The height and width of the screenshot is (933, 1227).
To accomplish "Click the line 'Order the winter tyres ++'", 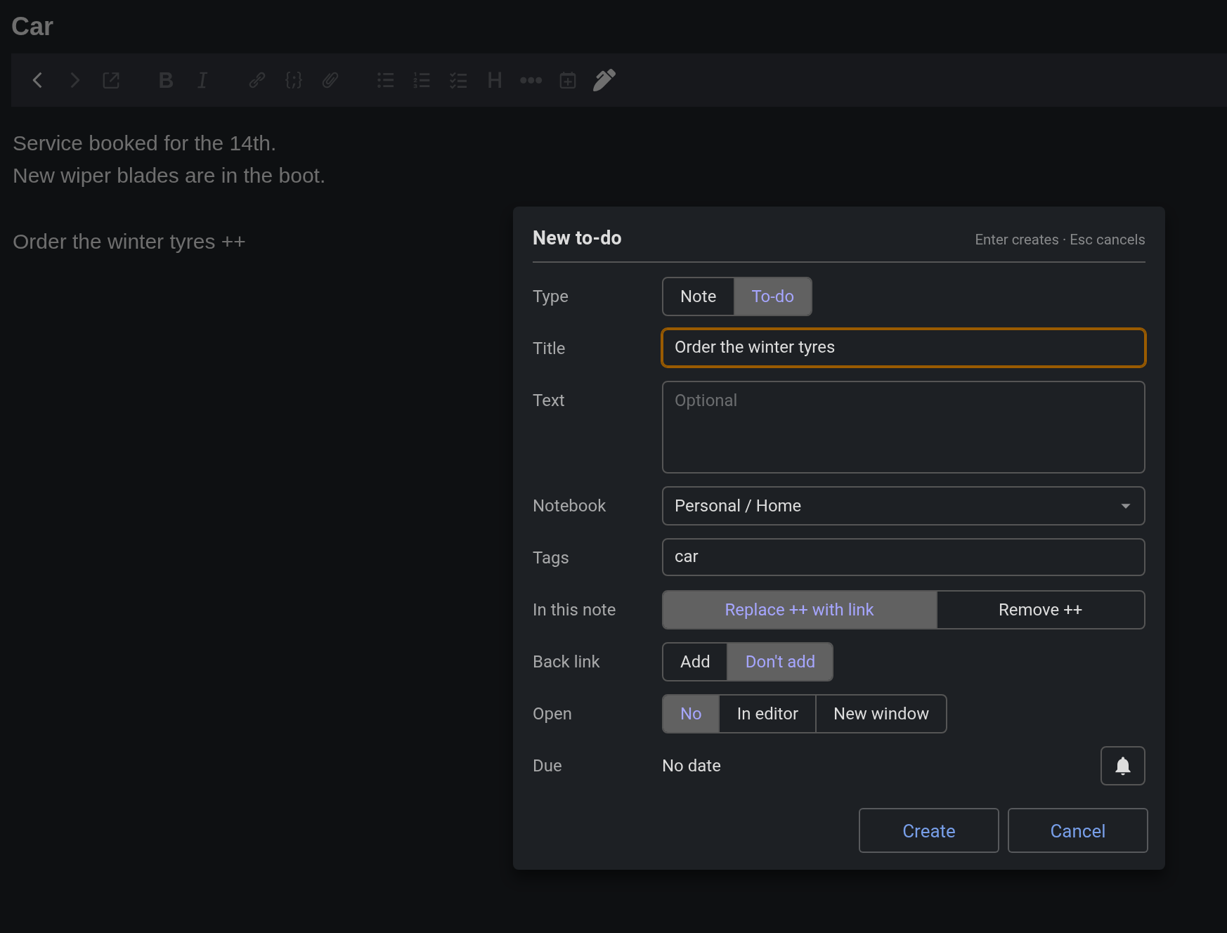I will pyautogui.click(x=129, y=242).
